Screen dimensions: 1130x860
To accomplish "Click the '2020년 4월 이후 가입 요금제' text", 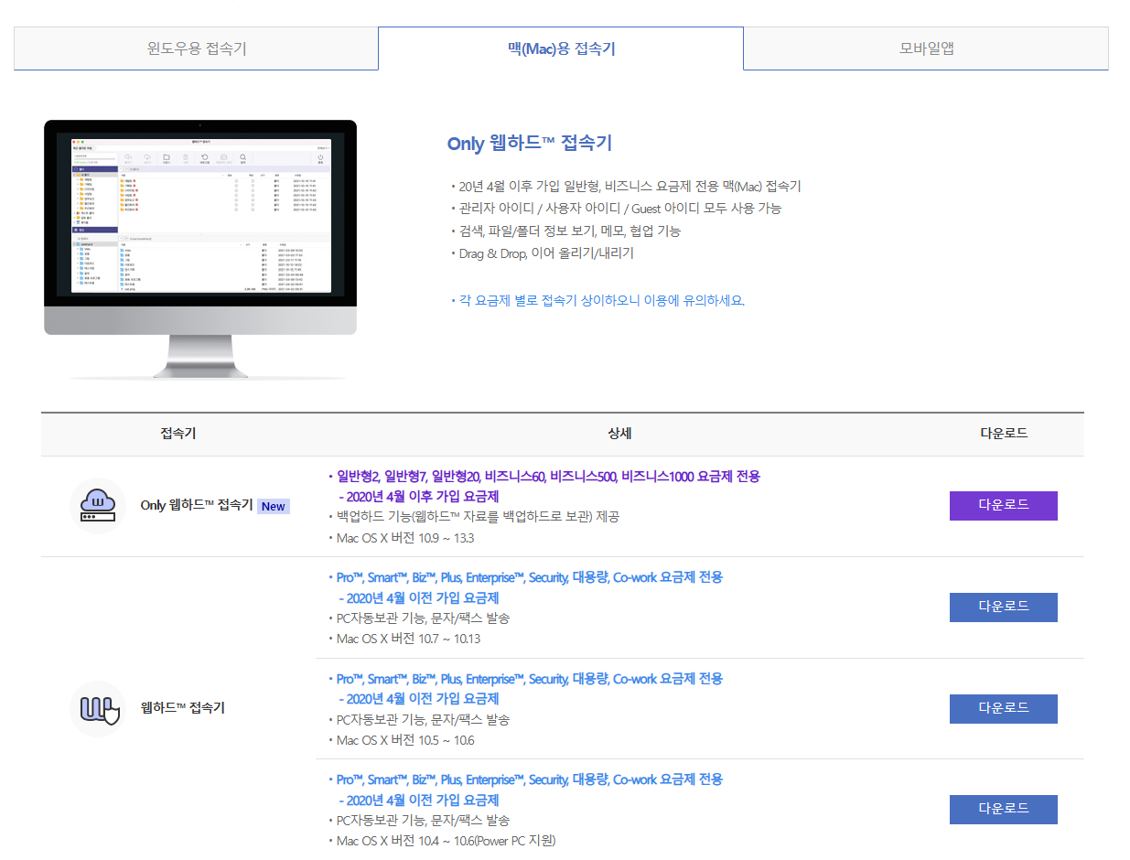I will [418, 497].
